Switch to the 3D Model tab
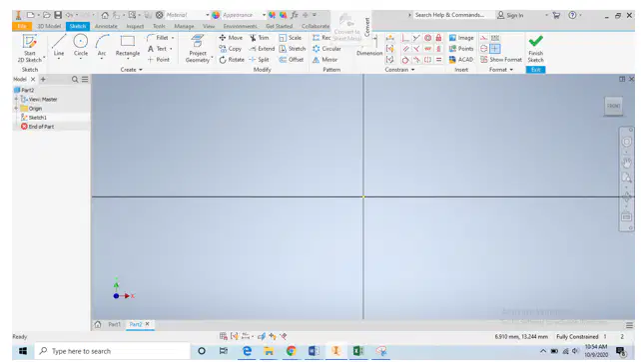 point(49,26)
